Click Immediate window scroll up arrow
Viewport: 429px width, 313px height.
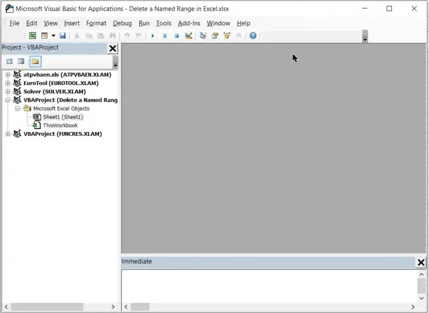pos(421,274)
